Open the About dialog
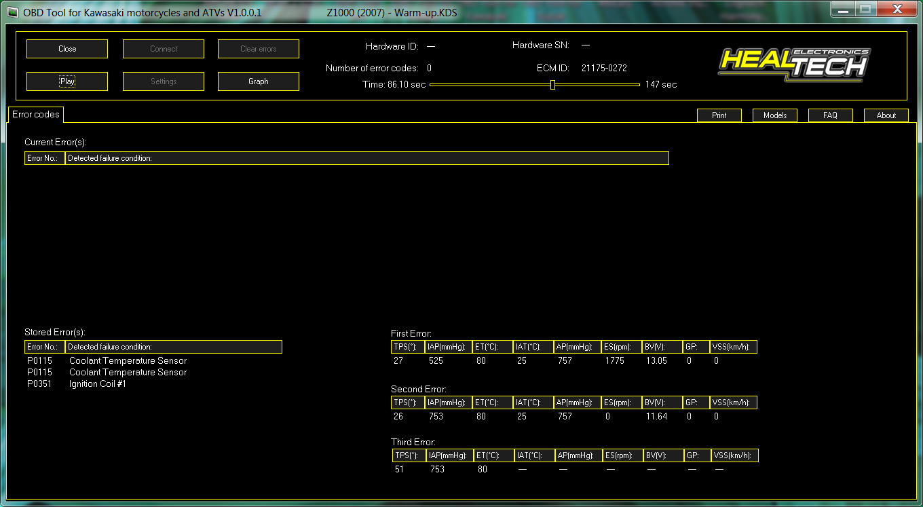Viewport: 923px width, 507px height. tap(886, 115)
